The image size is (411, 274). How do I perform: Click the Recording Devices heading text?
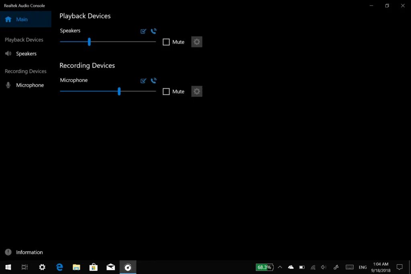(87, 65)
